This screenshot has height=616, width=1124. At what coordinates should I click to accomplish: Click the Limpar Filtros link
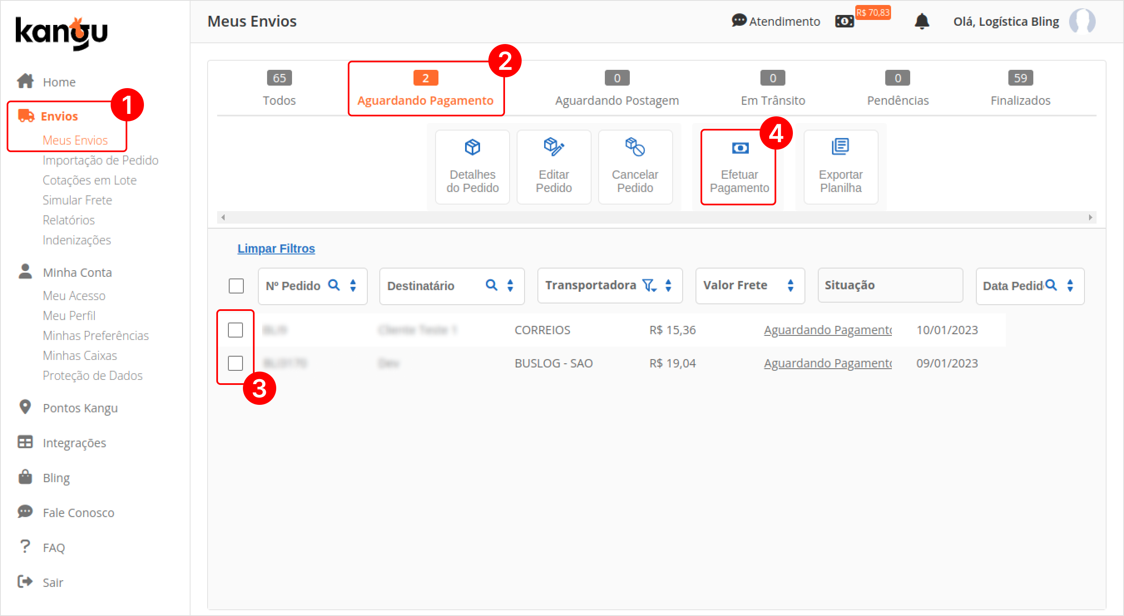pyautogui.click(x=276, y=249)
